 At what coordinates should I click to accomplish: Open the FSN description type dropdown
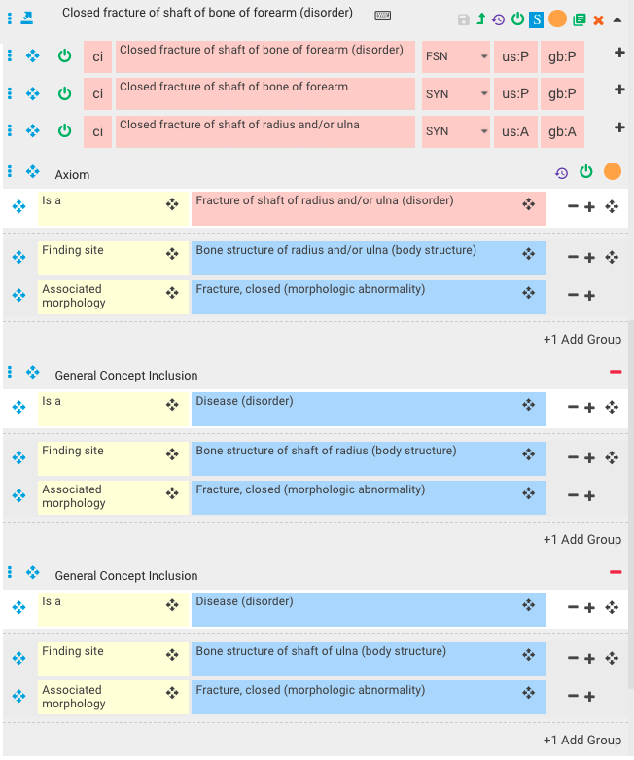456,56
